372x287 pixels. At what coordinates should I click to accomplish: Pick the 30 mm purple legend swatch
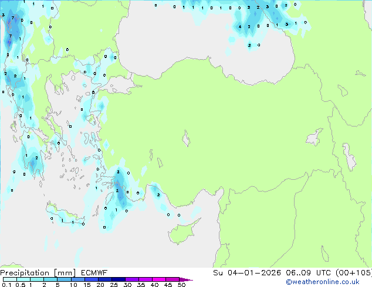point(132,279)
